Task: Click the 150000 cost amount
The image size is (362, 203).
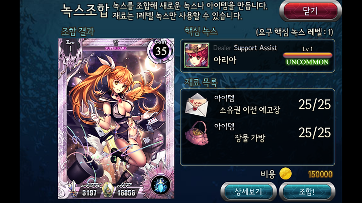Action: coord(320,174)
